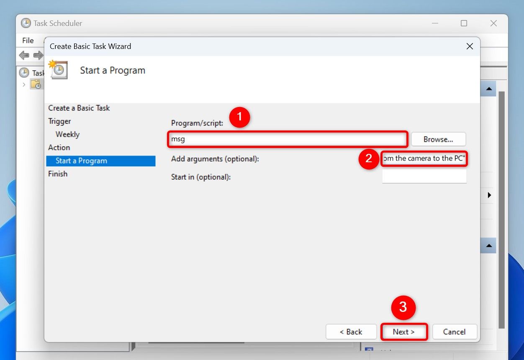
Task: Click the horizontal scrollbar below the wizard
Action: (196, 344)
